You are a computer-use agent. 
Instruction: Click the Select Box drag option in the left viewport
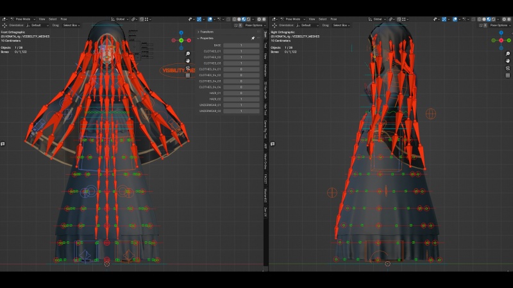(x=71, y=25)
